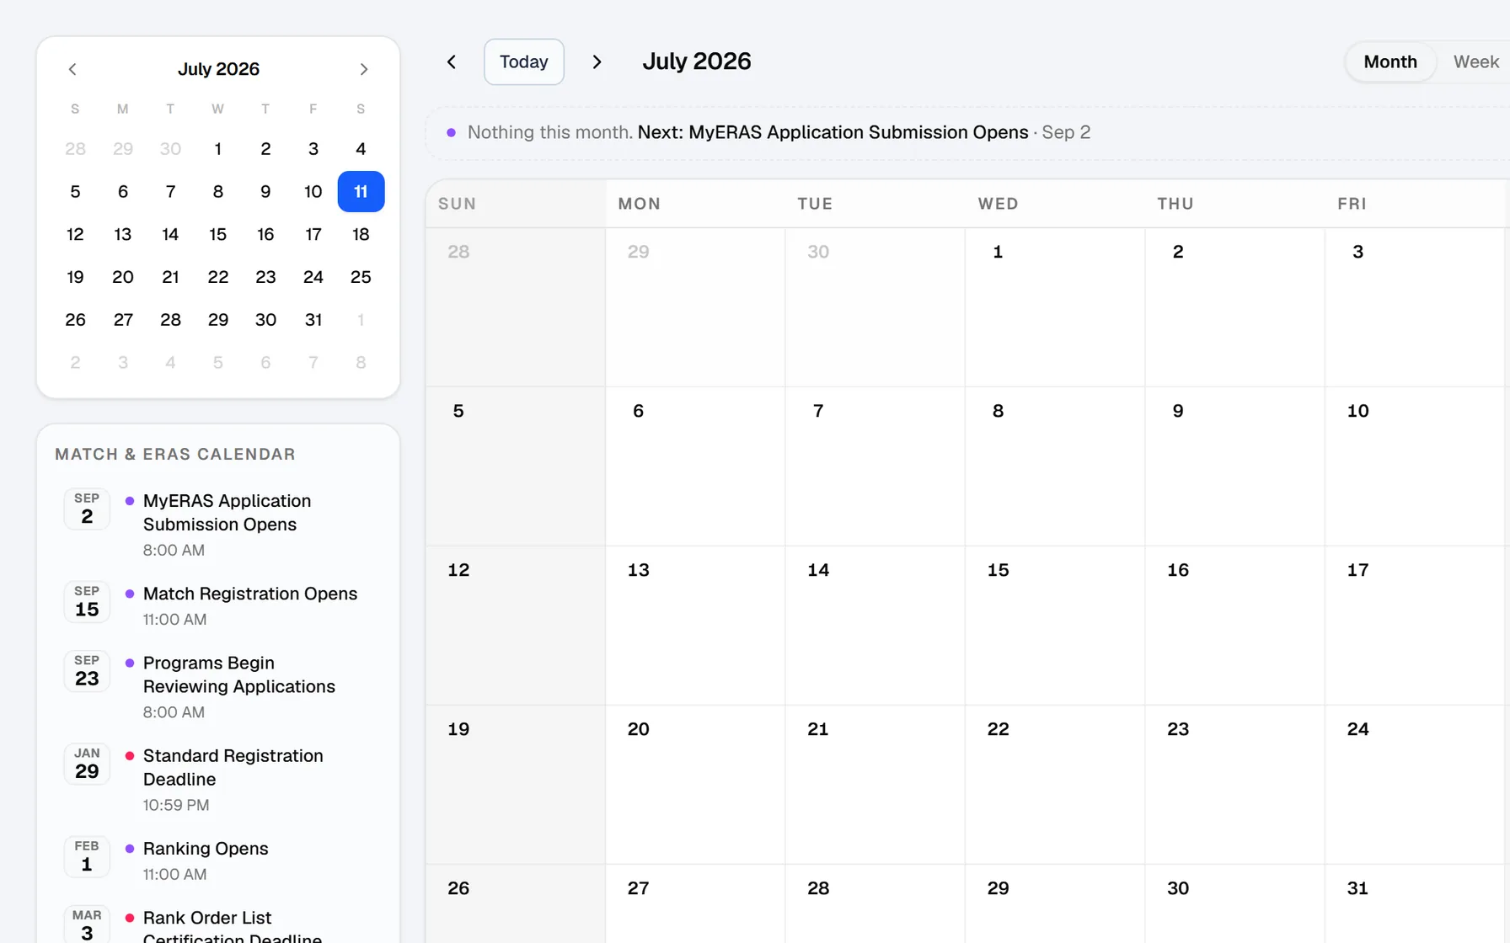The height and width of the screenshot is (943, 1510).
Task: Select highlighted date 11 in mini calendar
Action: [361, 191]
